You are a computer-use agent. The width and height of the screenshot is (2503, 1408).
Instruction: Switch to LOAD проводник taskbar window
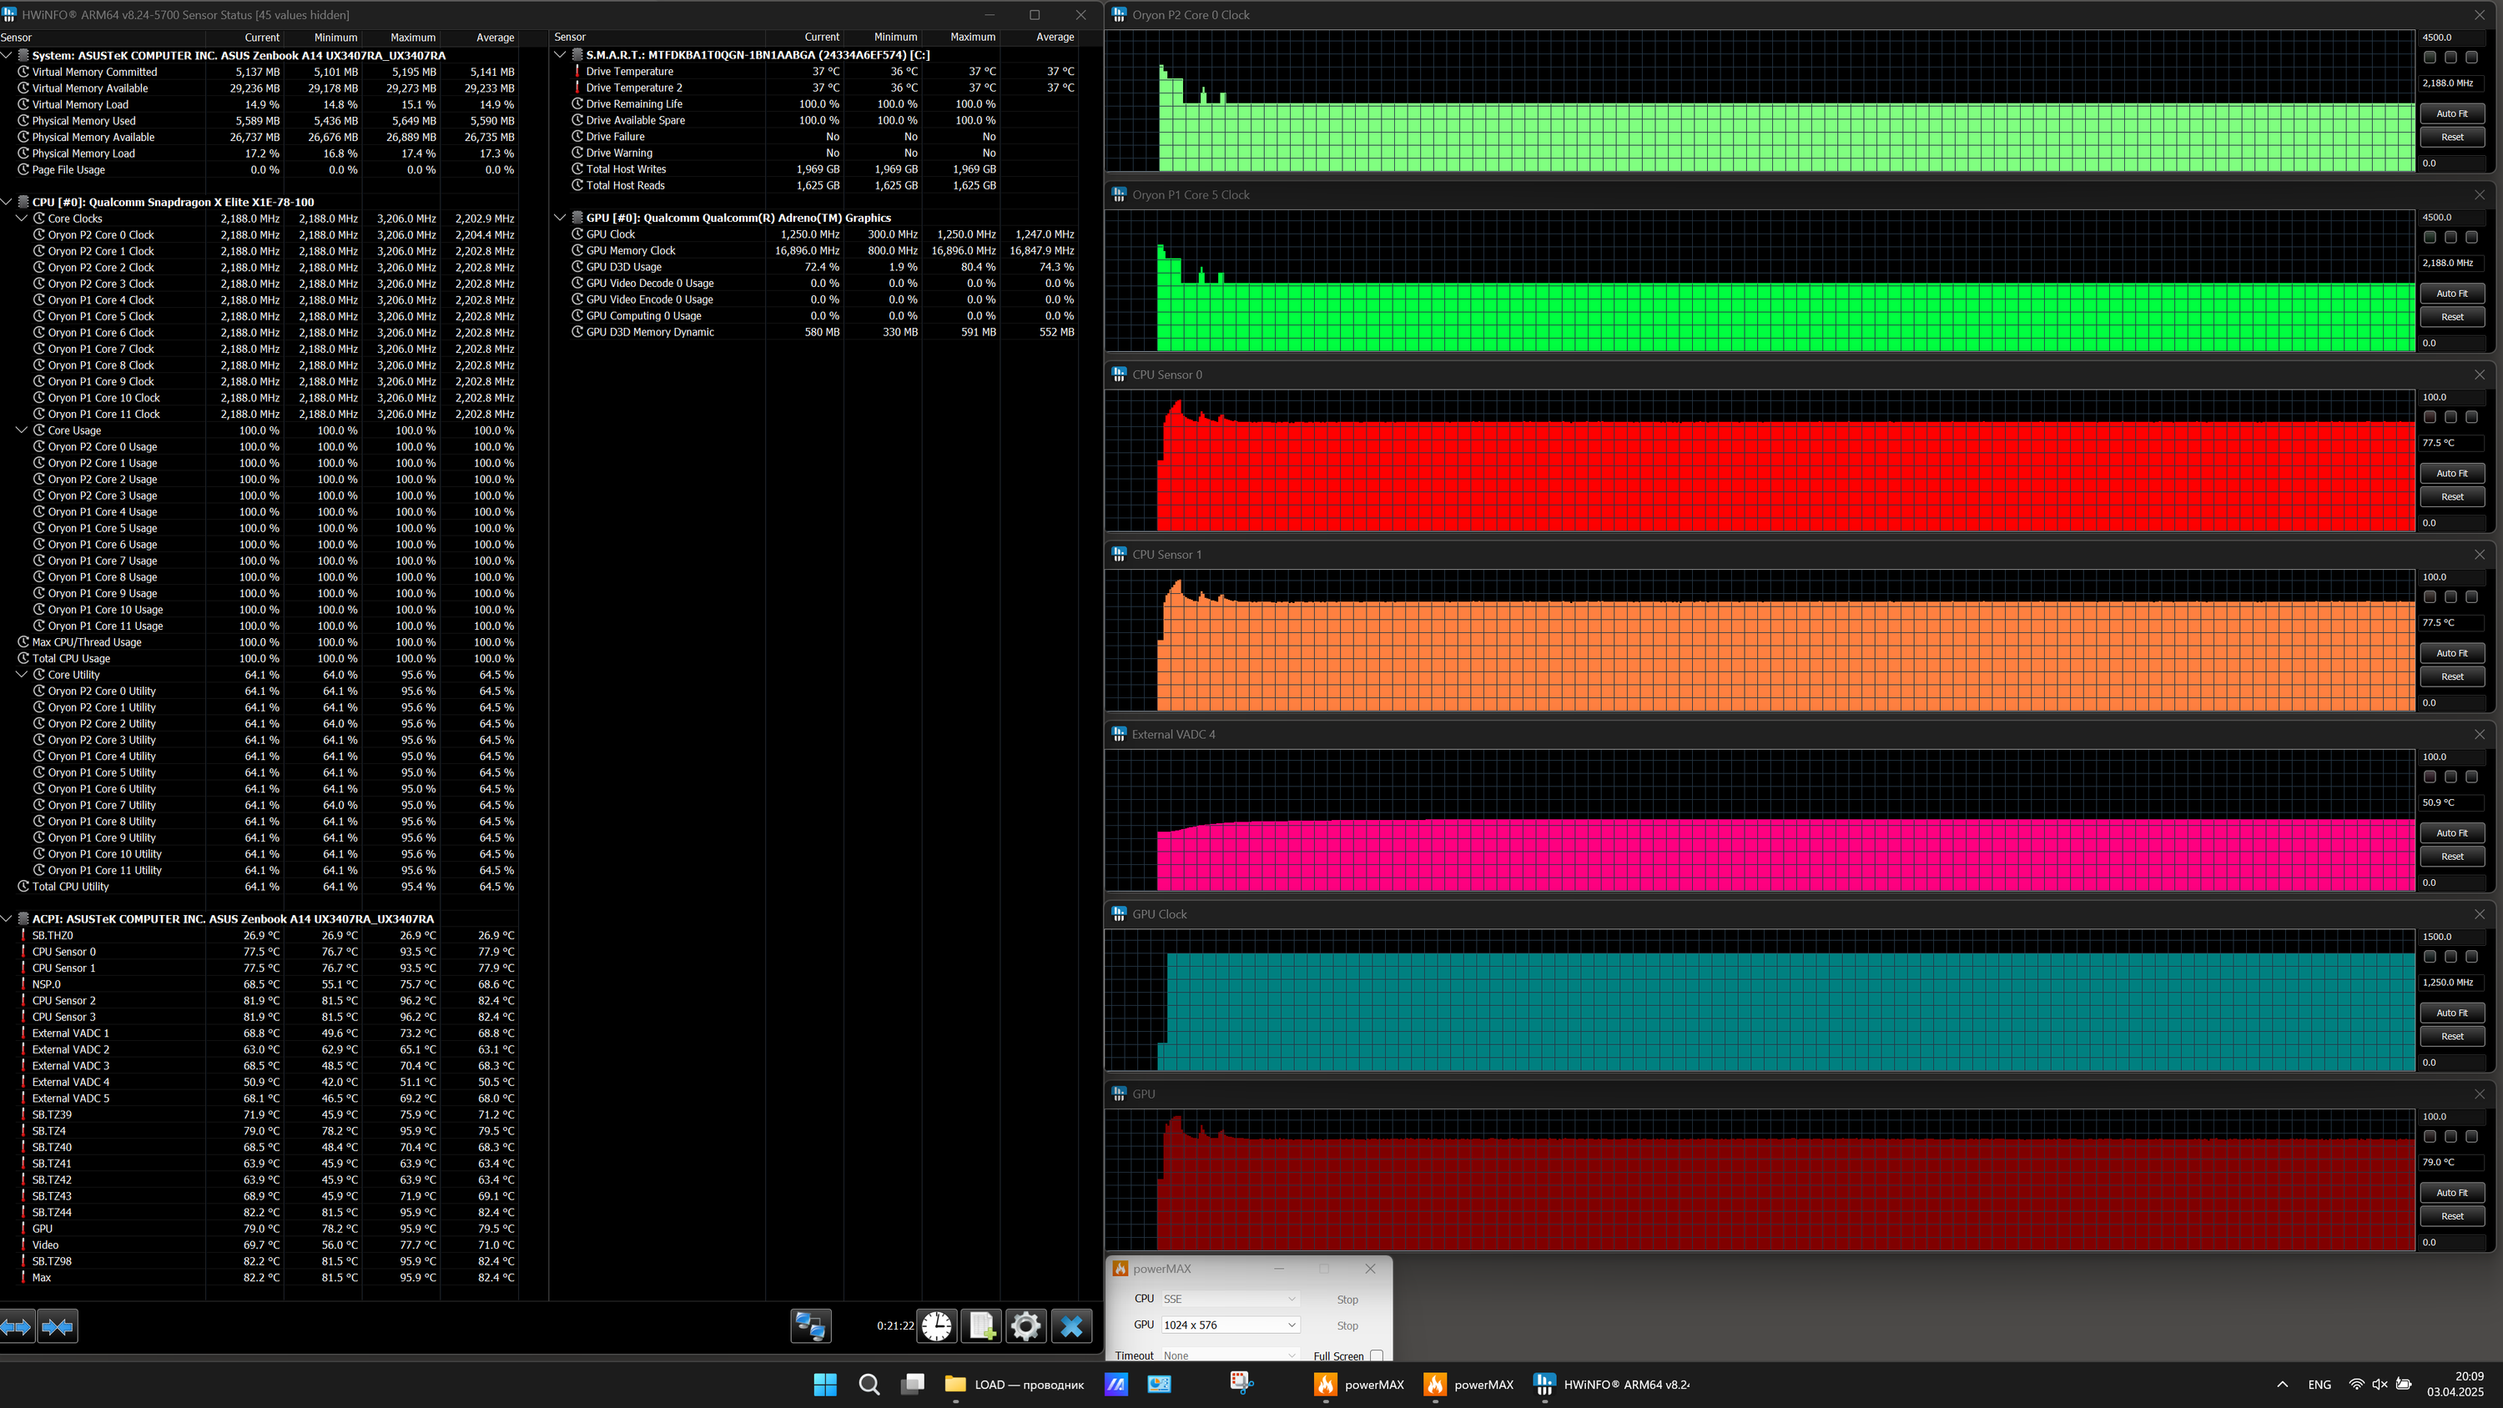click(1015, 1385)
